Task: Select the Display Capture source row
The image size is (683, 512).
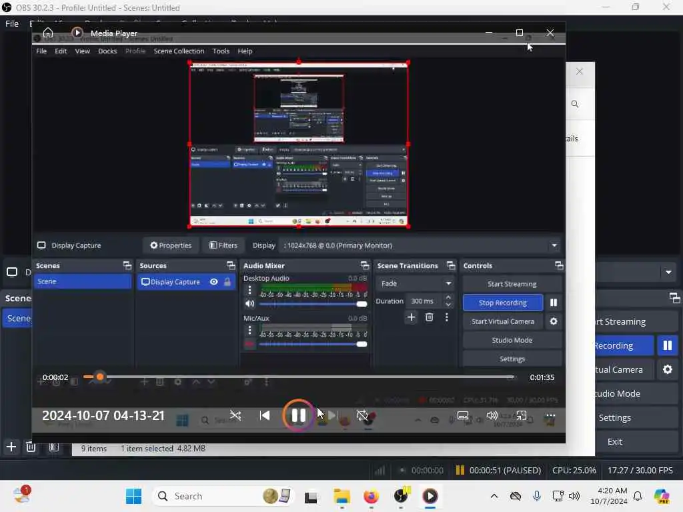Action: pyautogui.click(x=187, y=282)
